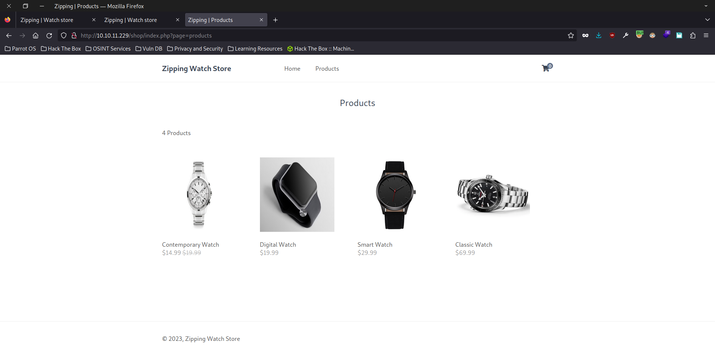
Task: Open the Firefox hamburger application menu
Action: (x=706, y=36)
